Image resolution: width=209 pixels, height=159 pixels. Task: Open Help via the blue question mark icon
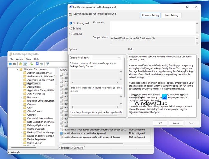click(x=37, y=64)
